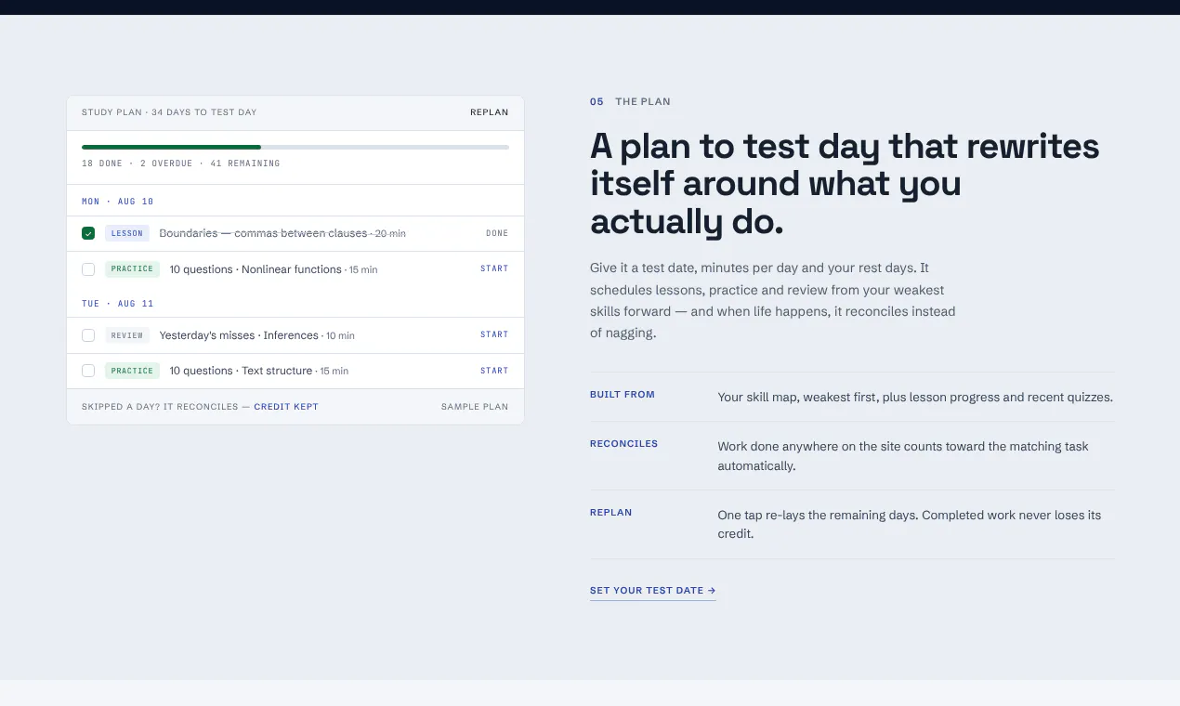Click the 'A plan to test day' headline

click(845, 184)
